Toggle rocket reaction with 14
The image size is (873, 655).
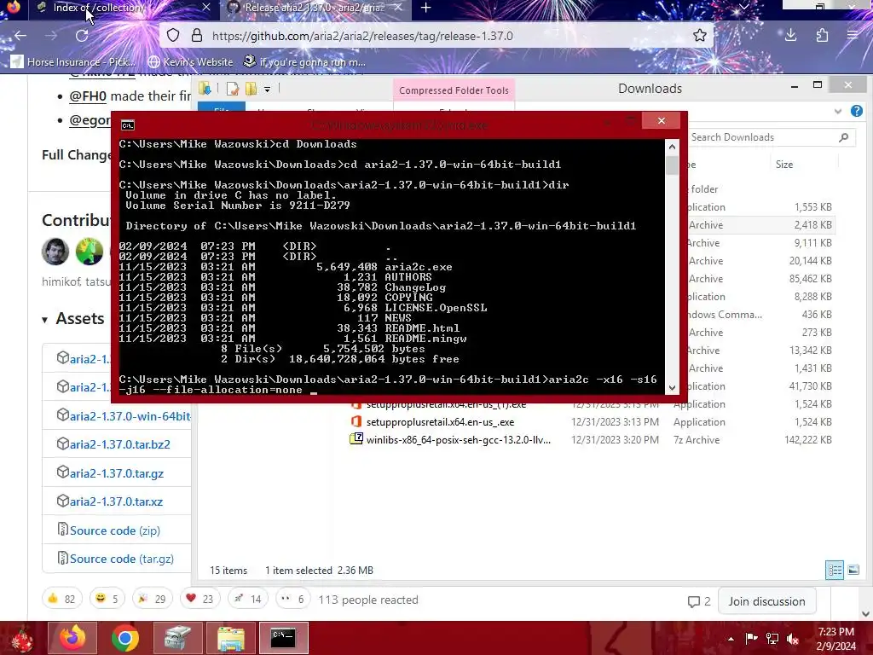(x=248, y=599)
